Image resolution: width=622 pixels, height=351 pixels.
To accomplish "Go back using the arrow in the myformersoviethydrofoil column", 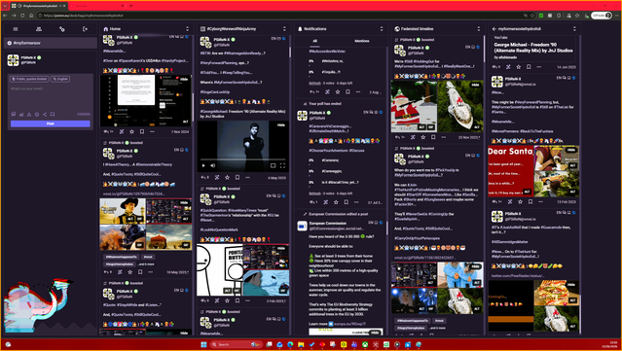I will tap(494, 29).
